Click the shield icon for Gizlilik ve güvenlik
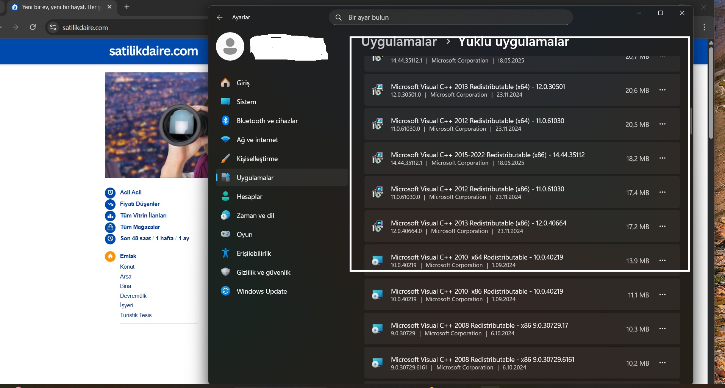This screenshot has width=725, height=388. pos(225,272)
